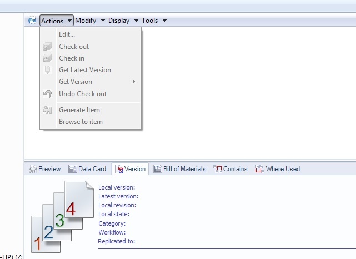This screenshot has width=356, height=259.
Task: Switch to the Data Card tab
Action: pos(87,169)
